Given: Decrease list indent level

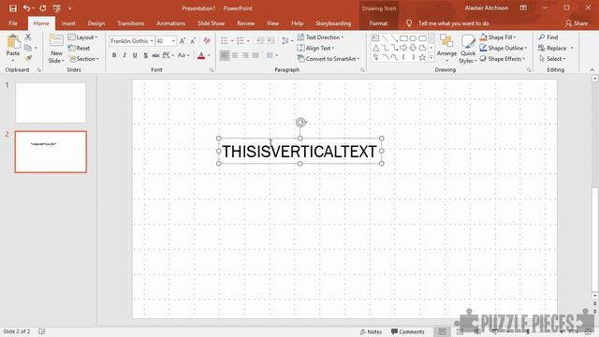Looking at the screenshot, I should tap(260, 40).
